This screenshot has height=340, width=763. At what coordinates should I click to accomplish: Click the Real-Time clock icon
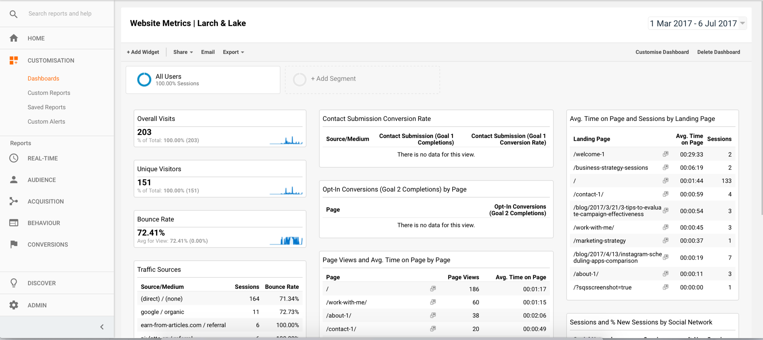(x=14, y=158)
